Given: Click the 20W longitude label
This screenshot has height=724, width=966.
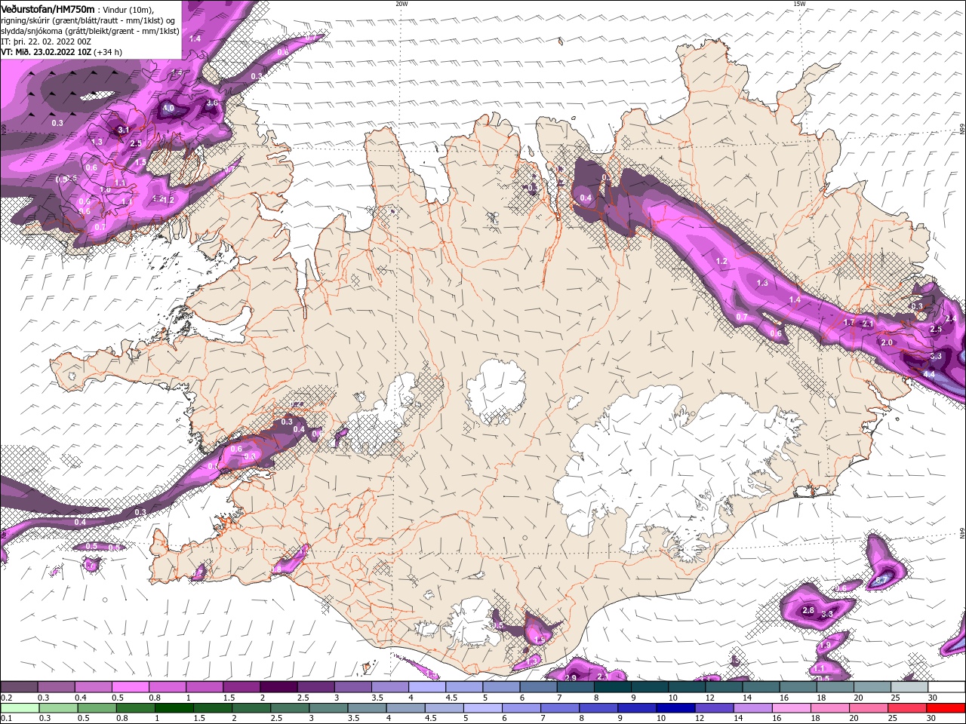Looking at the screenshot, I should (401, 4).
